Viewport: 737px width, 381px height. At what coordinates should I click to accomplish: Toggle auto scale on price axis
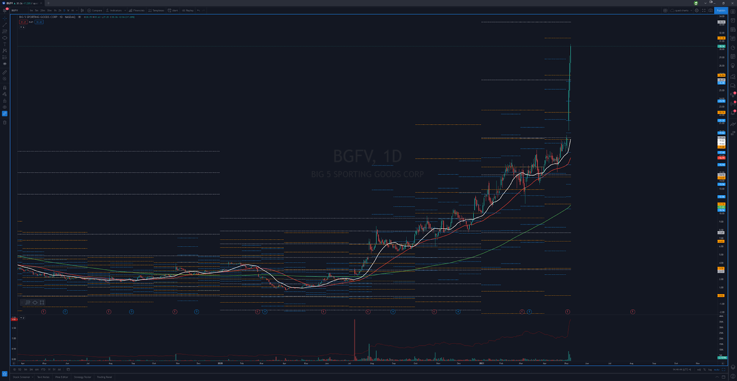click(x=717, y=369)
